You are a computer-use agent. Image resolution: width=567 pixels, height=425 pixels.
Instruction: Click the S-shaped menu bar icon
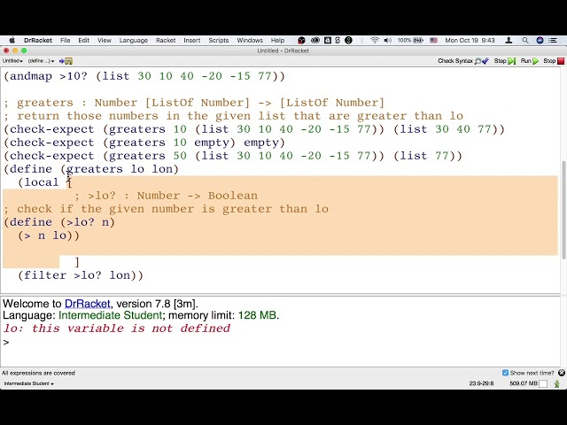click(338, 40)
